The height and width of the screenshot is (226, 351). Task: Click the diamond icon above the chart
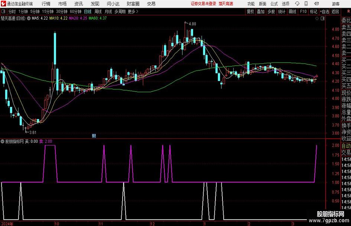click(317, 19)
